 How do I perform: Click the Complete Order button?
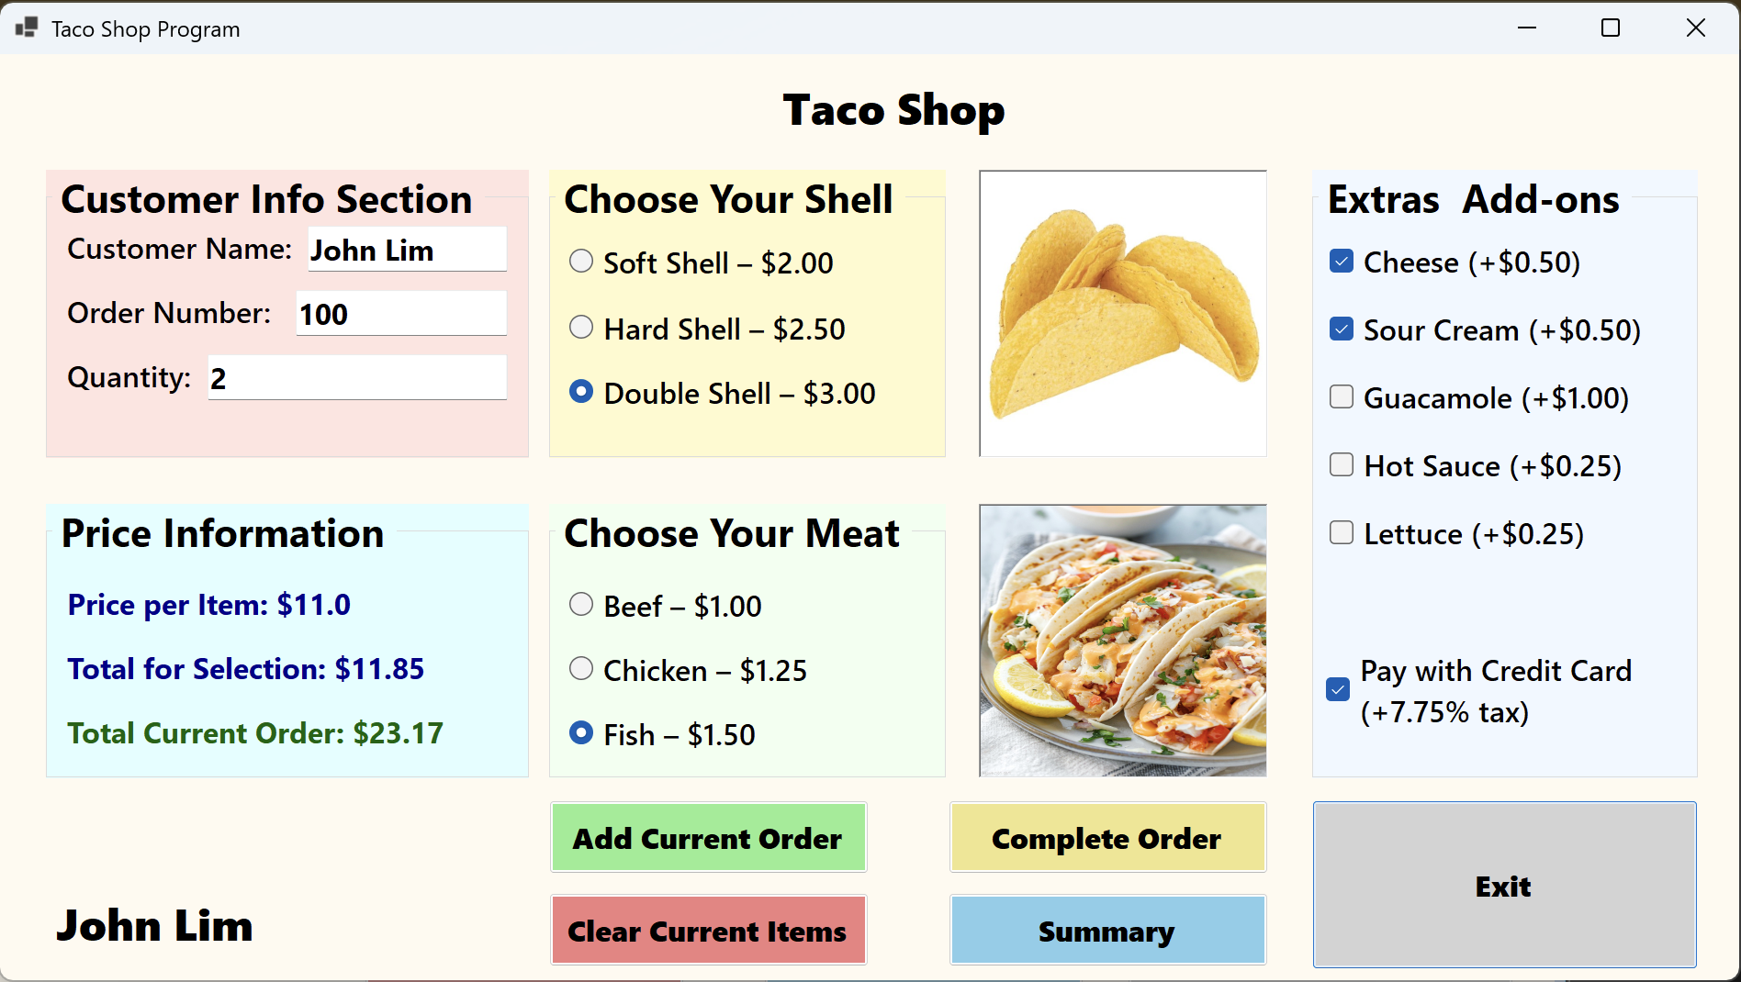click(x=1107, y=838)
